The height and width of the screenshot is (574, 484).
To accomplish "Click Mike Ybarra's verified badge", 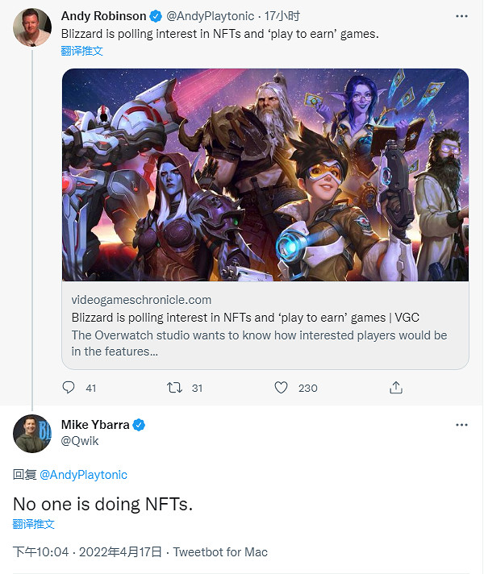I will tap(139, 425).
